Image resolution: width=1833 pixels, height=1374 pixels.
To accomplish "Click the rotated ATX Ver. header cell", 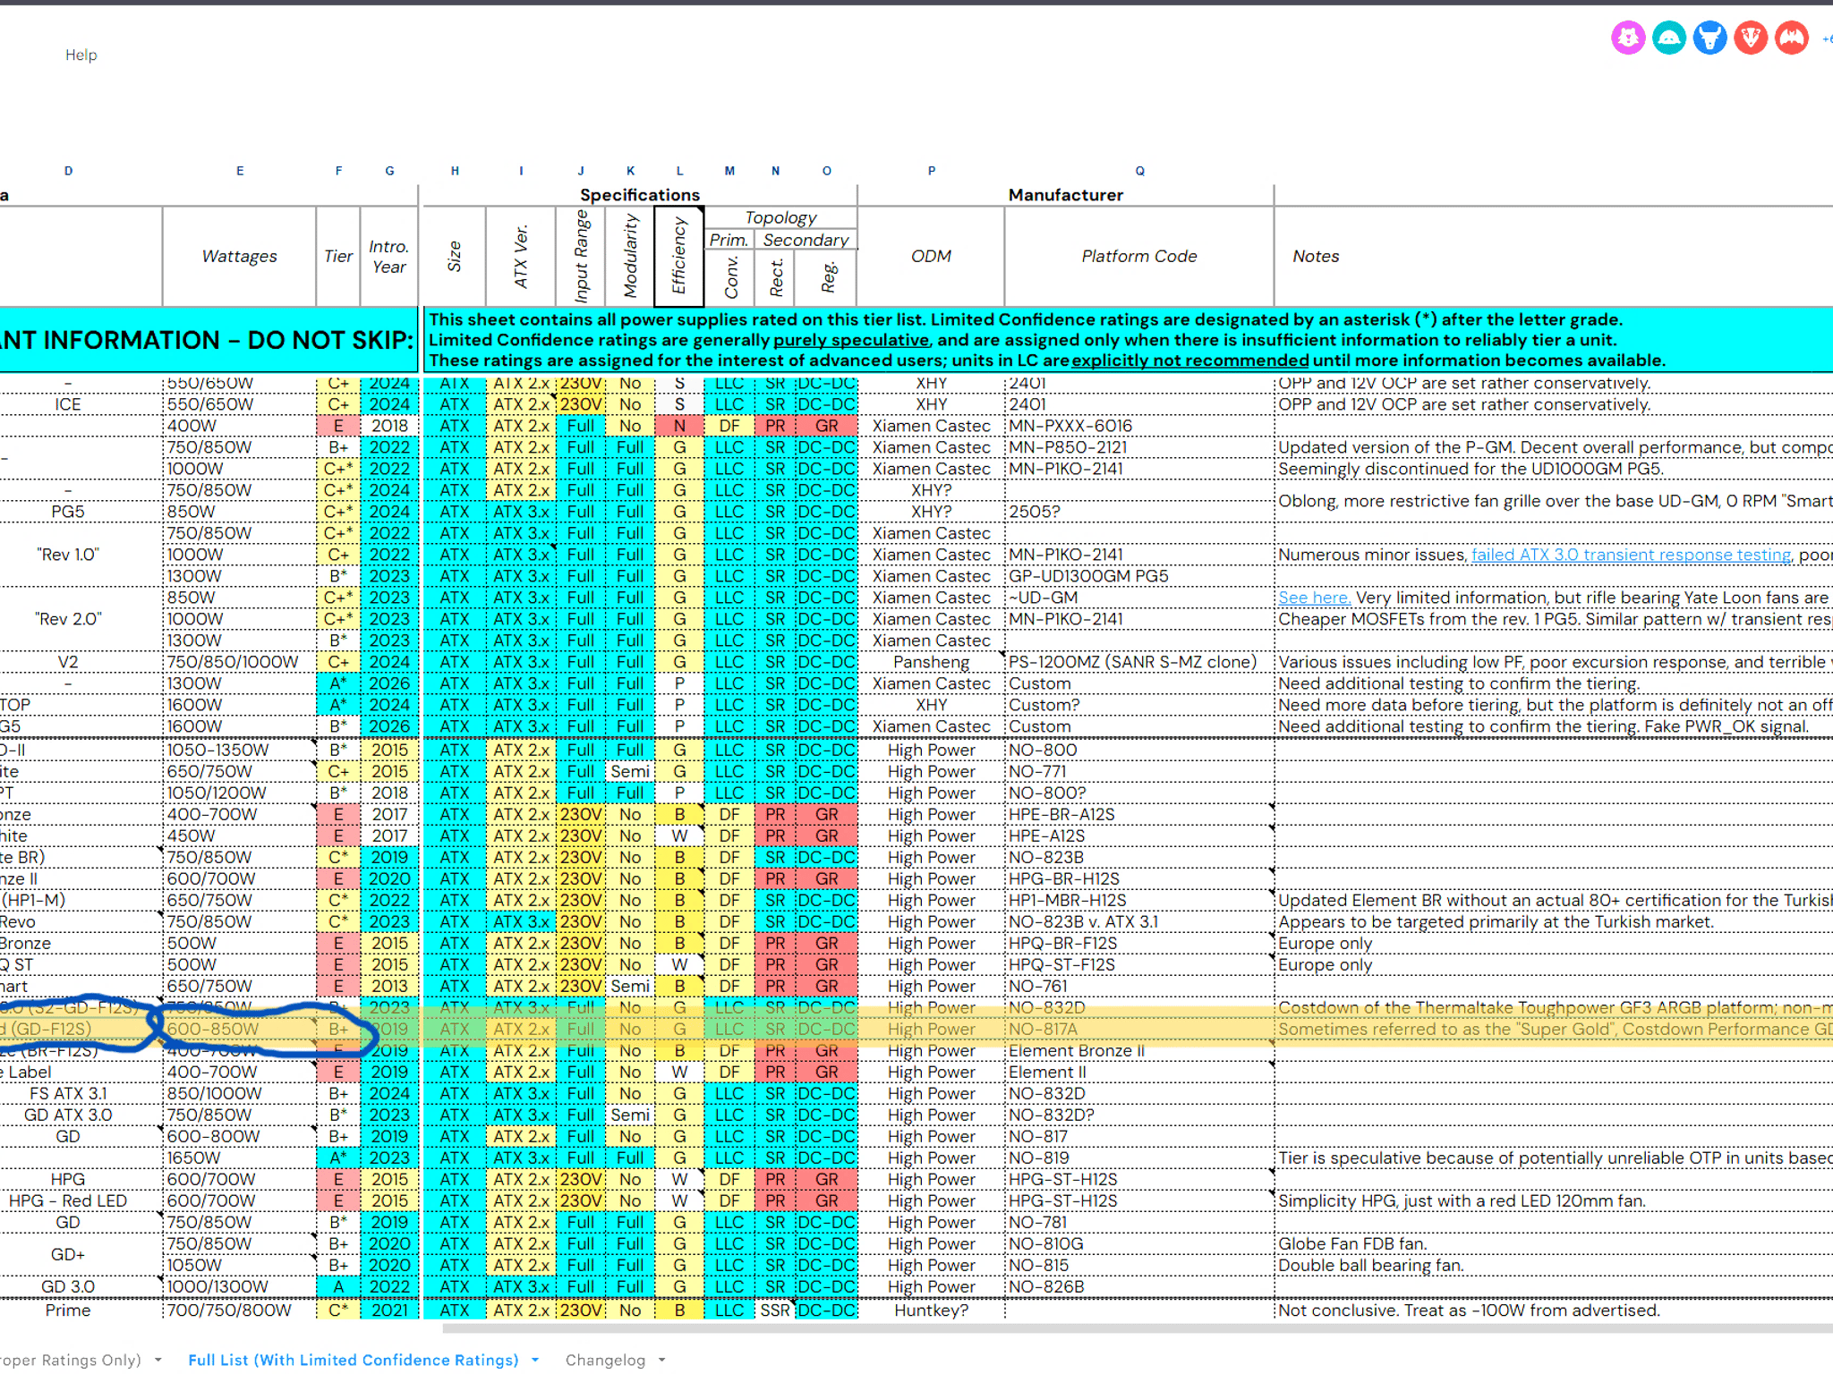I will (521, 257).
